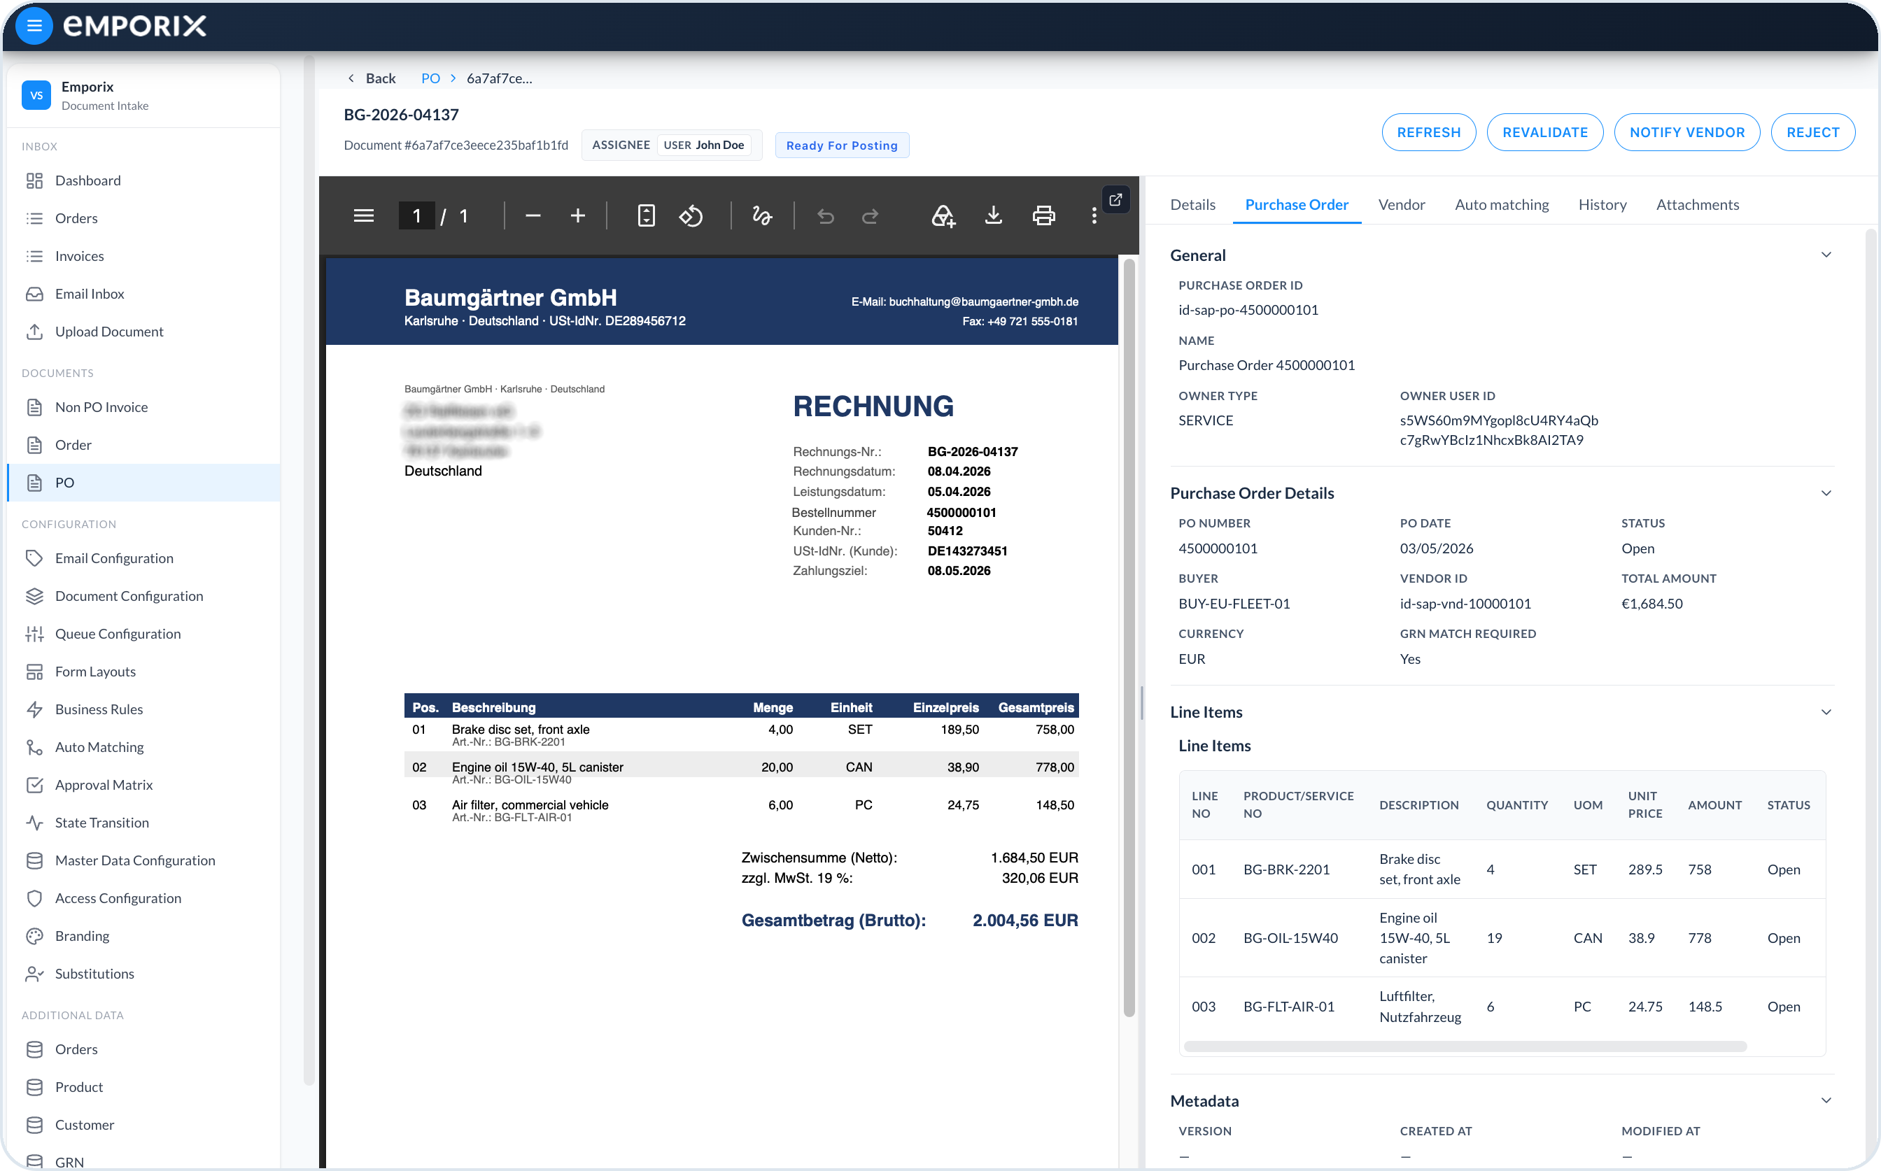Open Auto Matching configuration in sidebar
The height and width of the screenshot is (1171, 1881).
pos(143,746)
